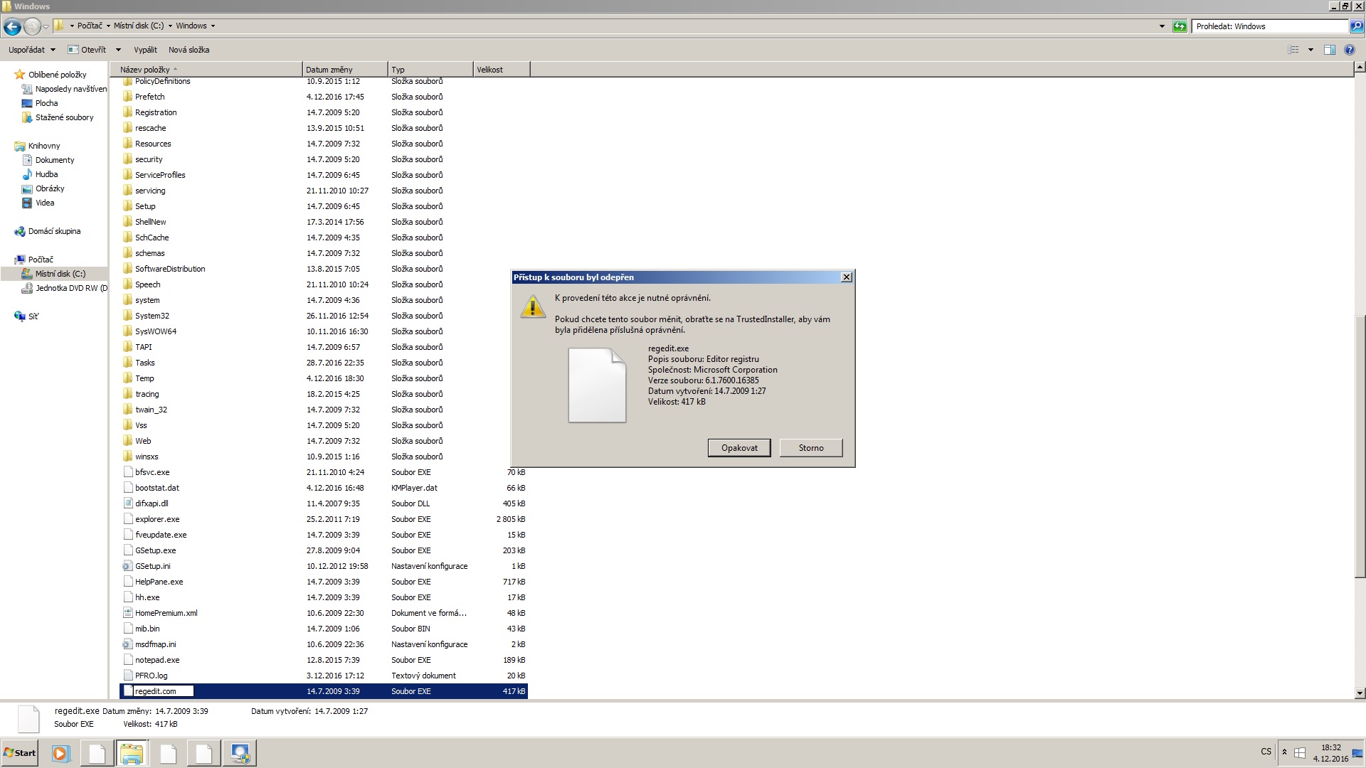Click the Back navigation arrow

(x=12, y=27)
